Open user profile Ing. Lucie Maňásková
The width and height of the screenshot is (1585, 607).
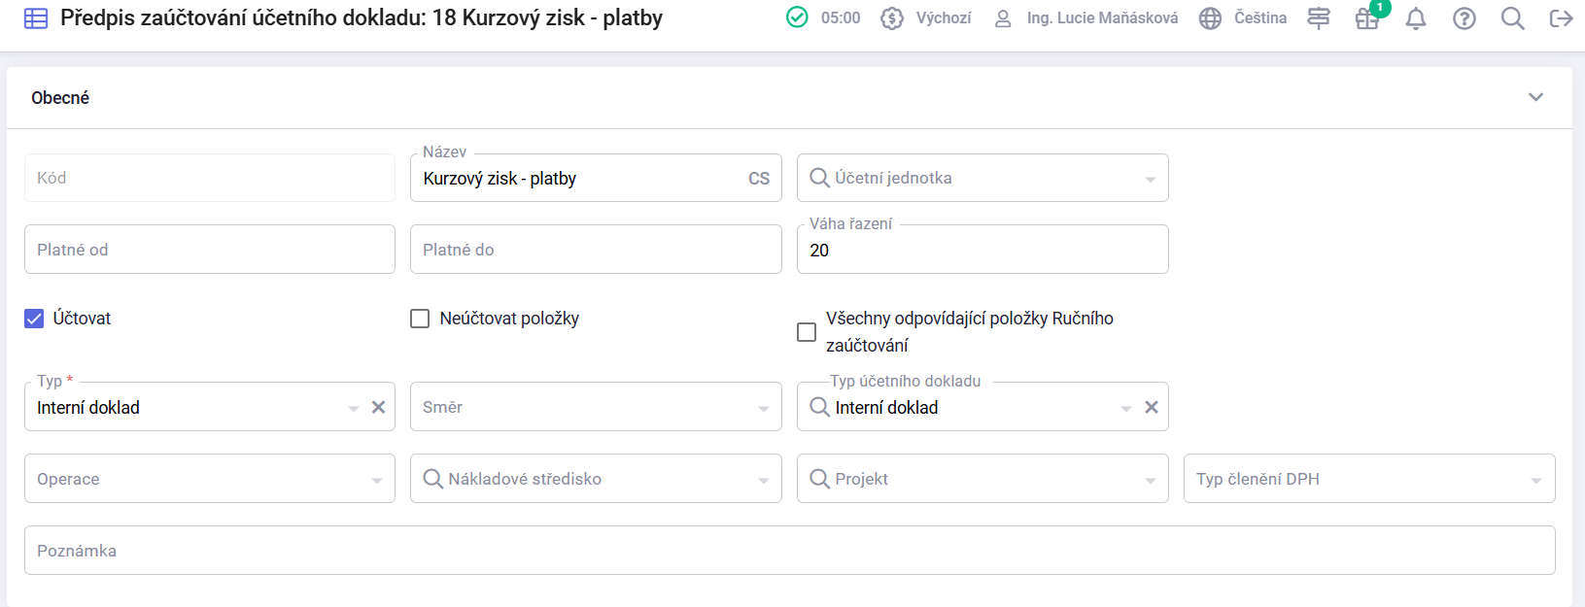tap(1085, 18)
